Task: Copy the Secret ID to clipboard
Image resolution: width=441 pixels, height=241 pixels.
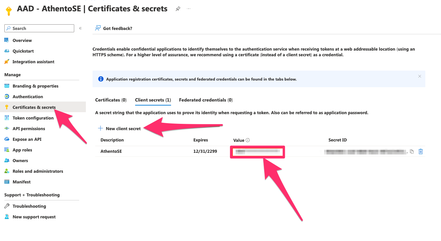Action: (x=412, y=151)
